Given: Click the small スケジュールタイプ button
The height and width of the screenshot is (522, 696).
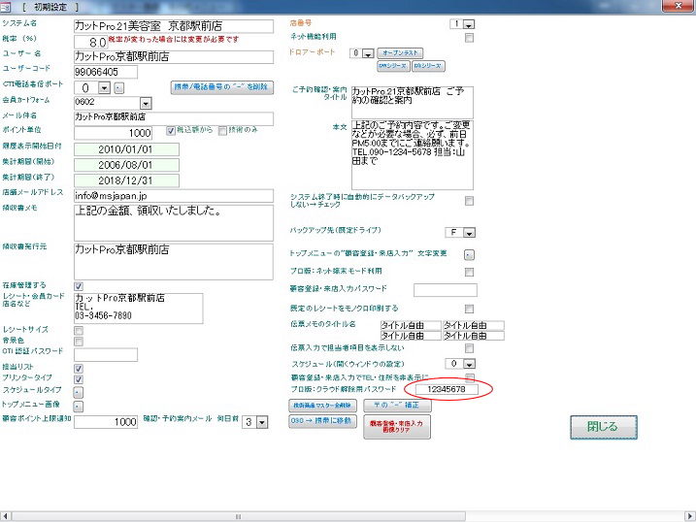Looking at the screenshot, I should click(78, 392).
